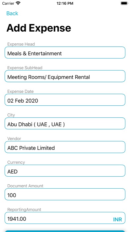Screen dimensions: 130x232
Task: Focus the reporting amount field showing 1941.00
Action: click(65, 218)
